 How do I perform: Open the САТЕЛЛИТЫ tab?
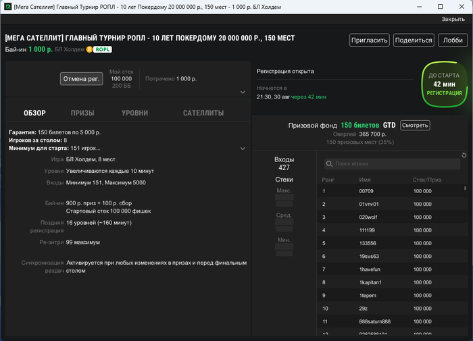(203, 113)
